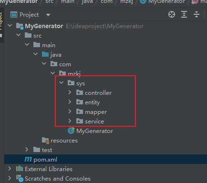207x183 pixels.
Task: Collapse the MyGenerator root project node
Action: (x=10, y=25)
